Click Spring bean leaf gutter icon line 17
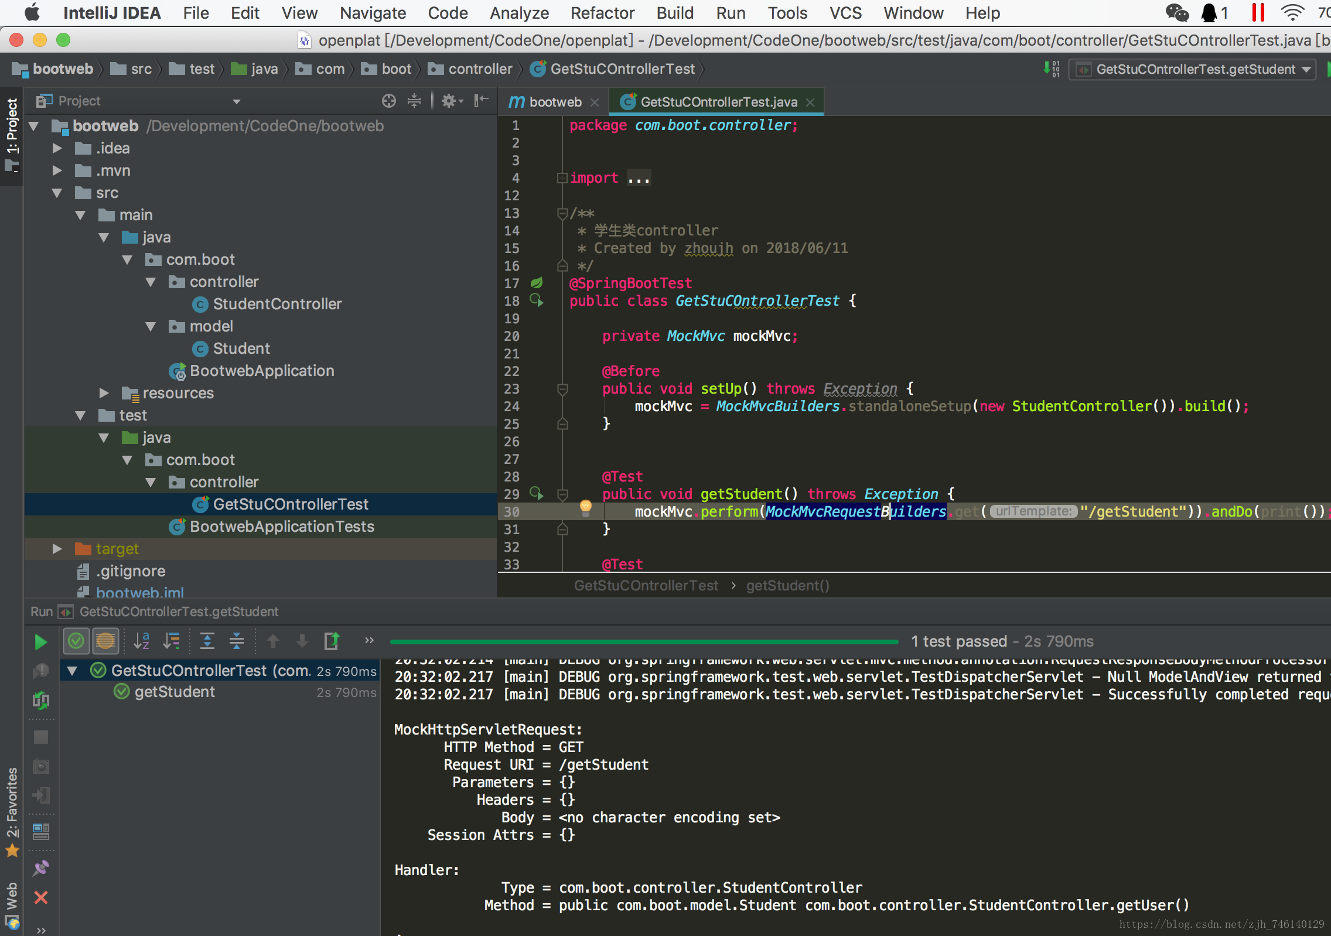The height and width of the screenshot is (936, 1331). [537, 283]
